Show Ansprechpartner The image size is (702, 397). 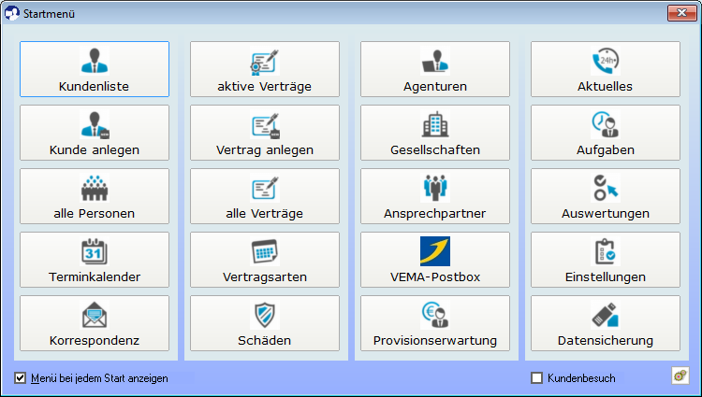click(435, 196)
